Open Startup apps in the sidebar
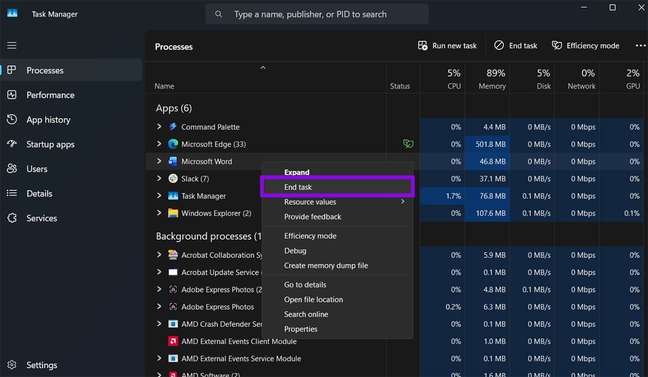 [x=71, y=144]
